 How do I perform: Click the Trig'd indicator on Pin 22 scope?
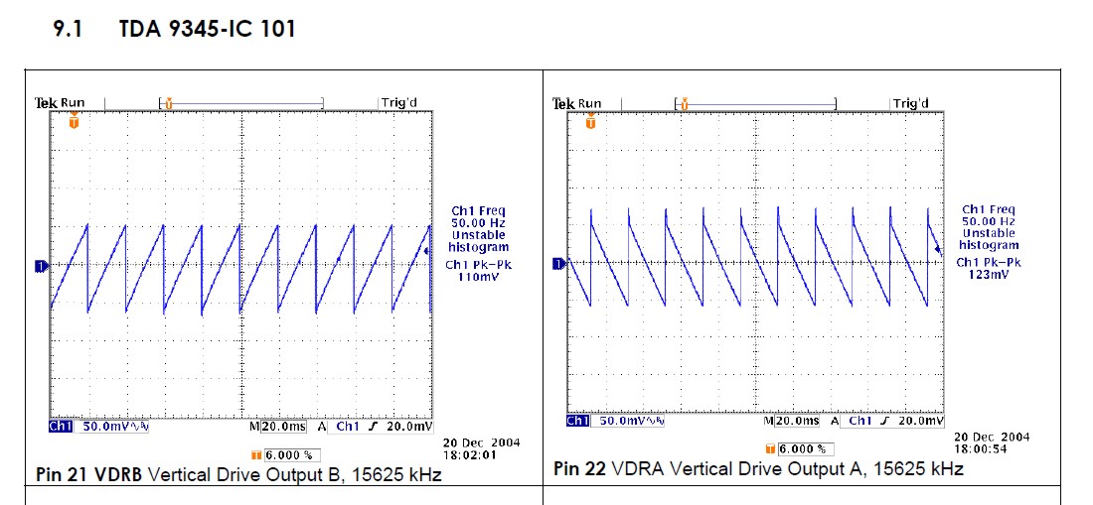(910, 103)
